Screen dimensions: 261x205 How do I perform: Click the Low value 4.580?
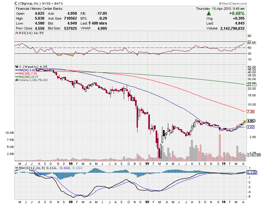tap(39, 23)
